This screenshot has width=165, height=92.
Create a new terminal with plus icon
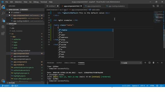[x=145, y=63]
